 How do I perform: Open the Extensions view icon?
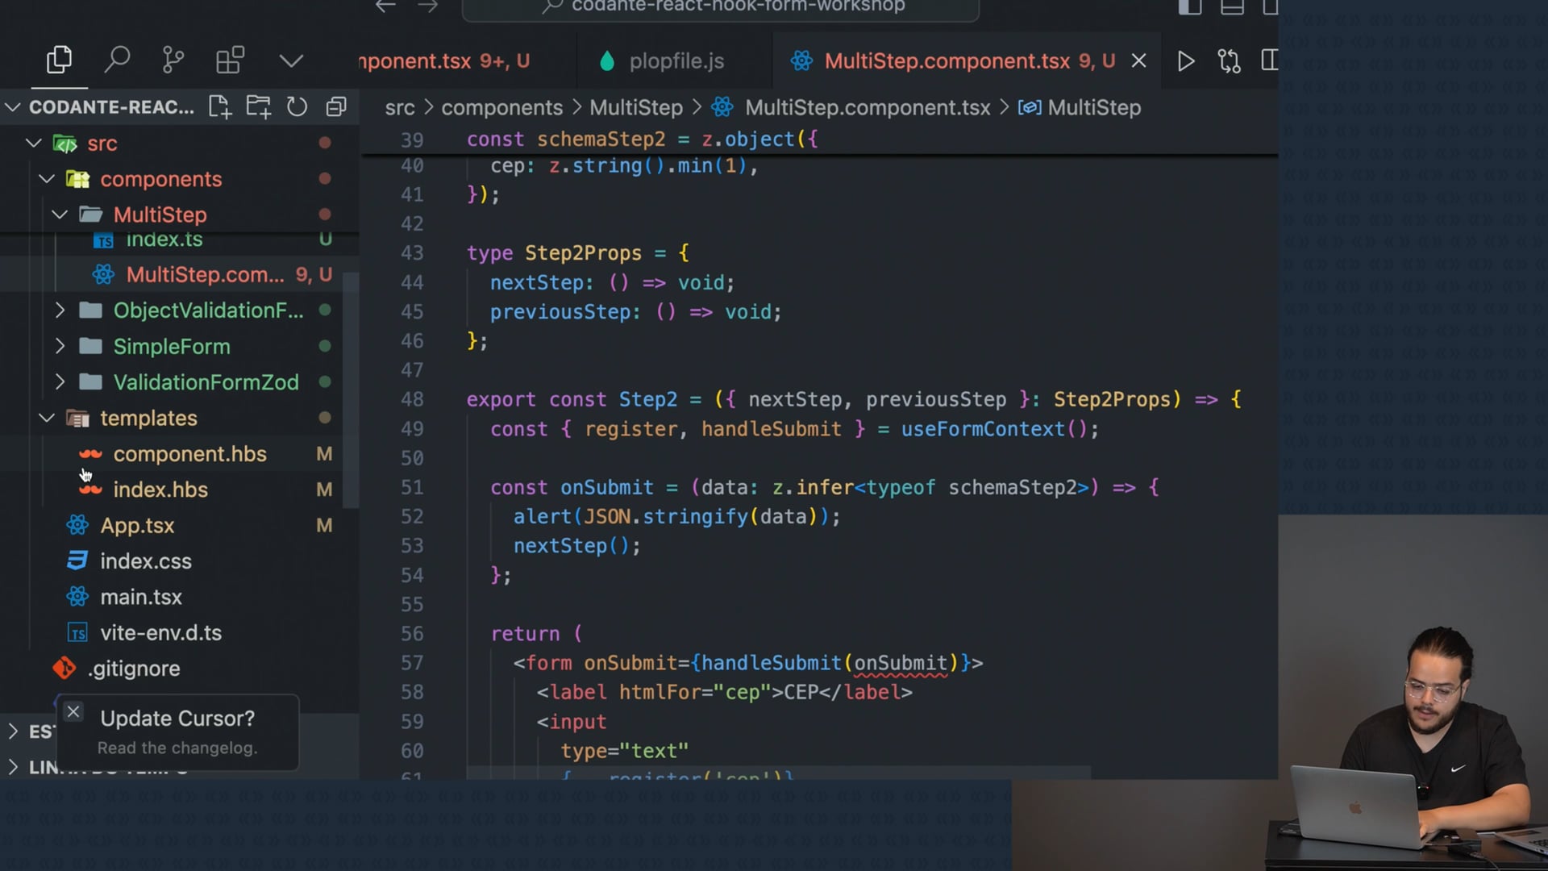point(230,60)
